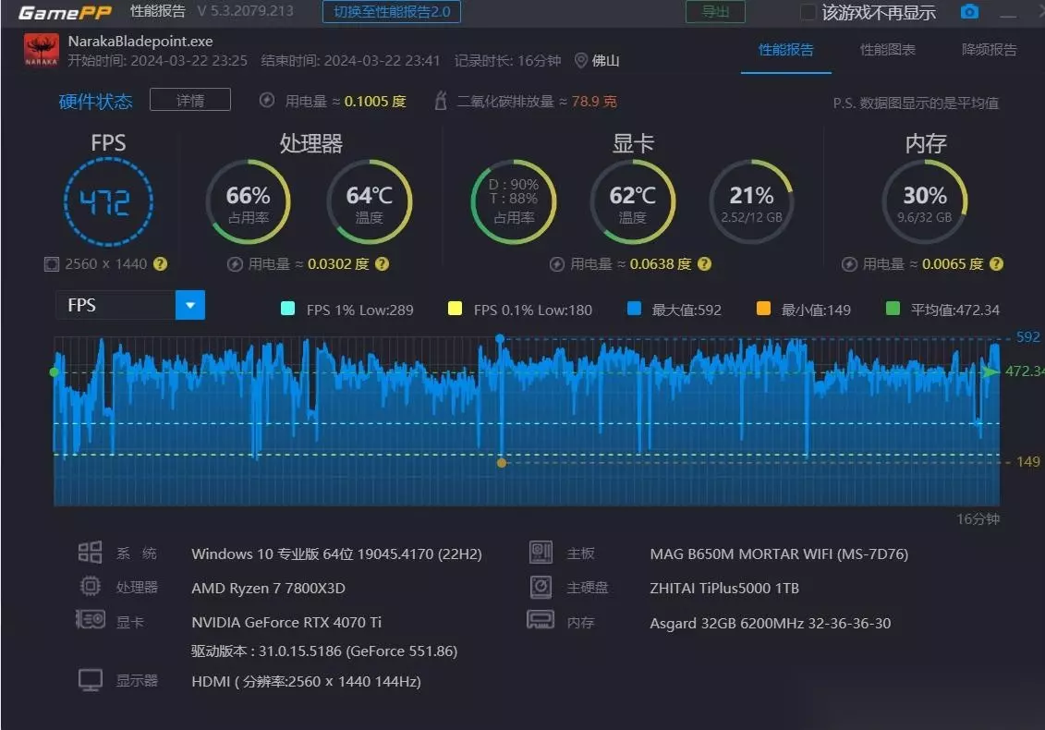Click the processor 64°C temperature gauge

pyautogui.click(x=370, y=202)
